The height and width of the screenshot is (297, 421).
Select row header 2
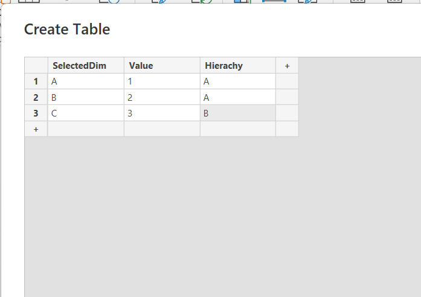pos(36,97)
